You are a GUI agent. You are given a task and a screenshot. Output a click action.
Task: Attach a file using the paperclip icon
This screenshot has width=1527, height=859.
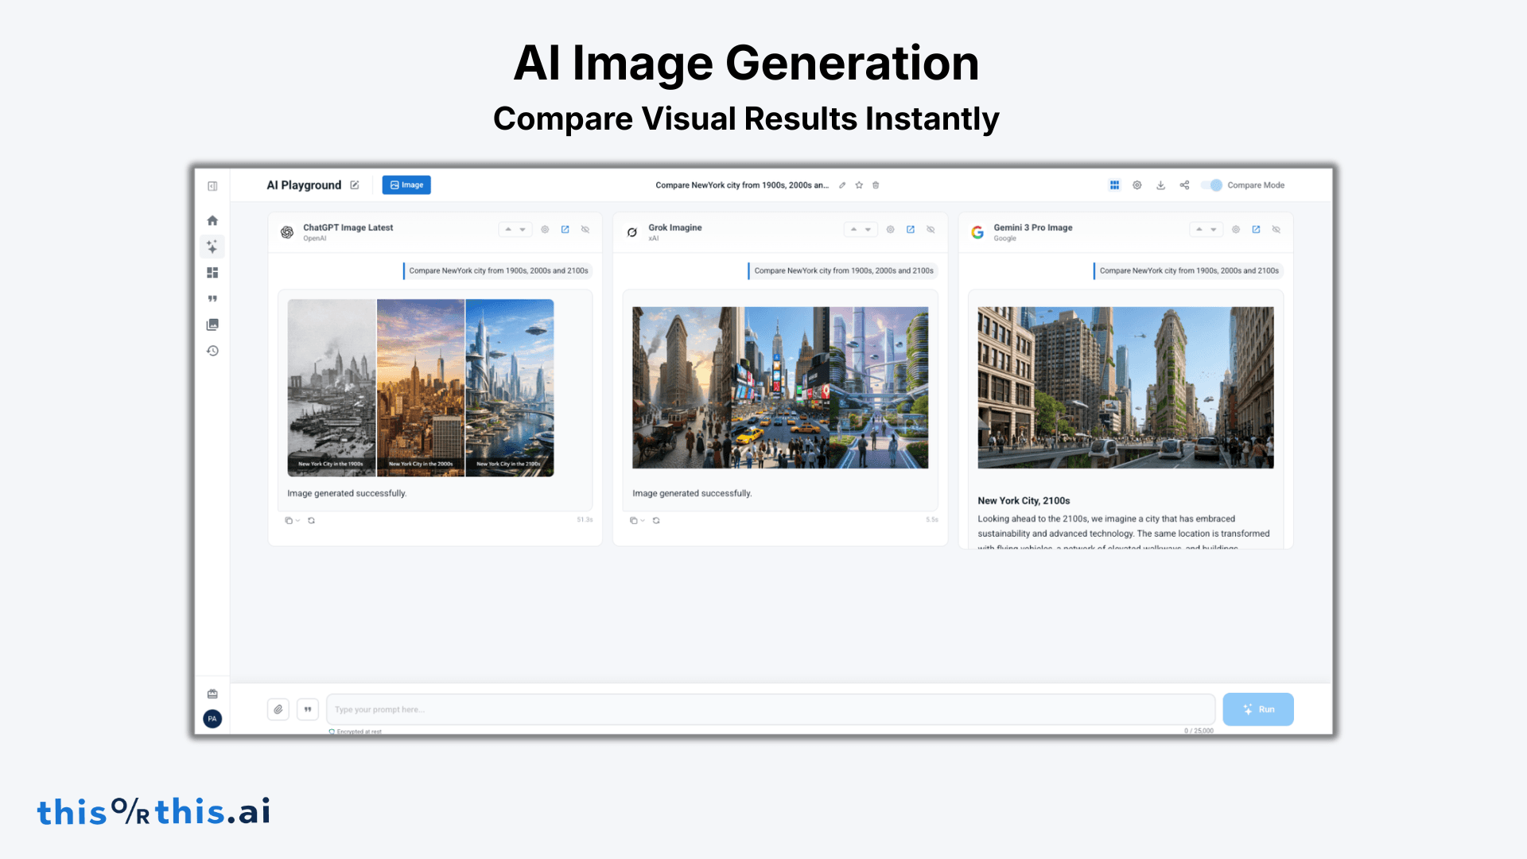coord(278,709)
